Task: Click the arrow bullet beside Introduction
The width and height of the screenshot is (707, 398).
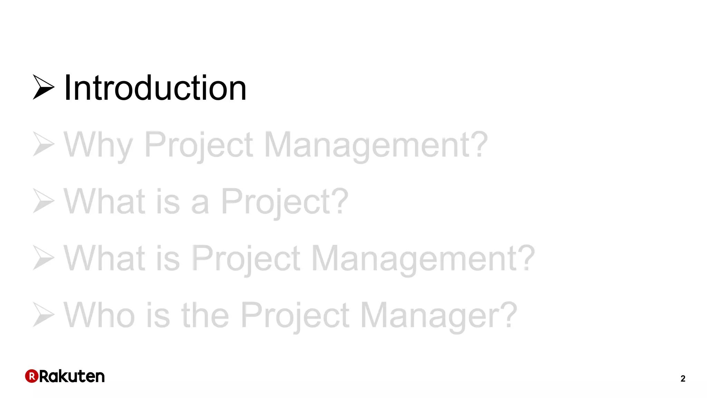Action: (43, 87)
